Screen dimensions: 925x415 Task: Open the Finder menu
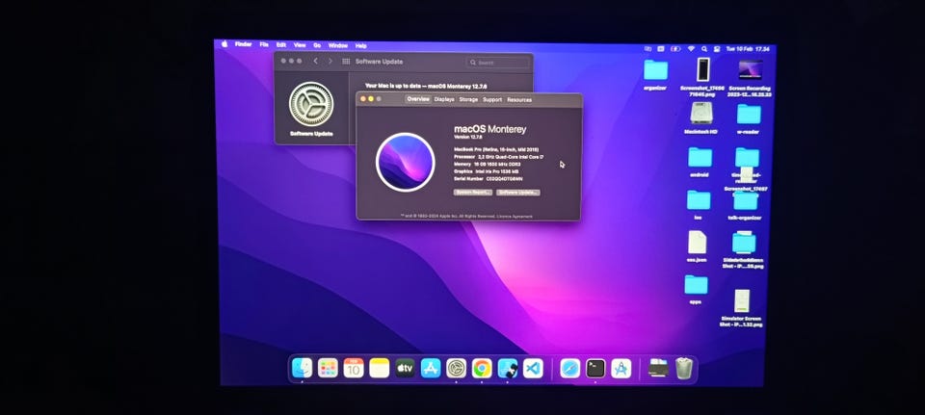(x=243, y=45)
